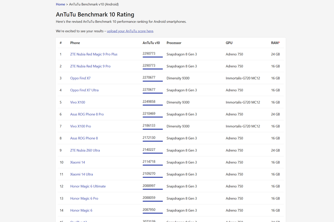The height and width of the screenshot is (222, 334).
Task: Open ZTE Nubia Red Magic 9 Pro Plus
Action: [94, 54]
